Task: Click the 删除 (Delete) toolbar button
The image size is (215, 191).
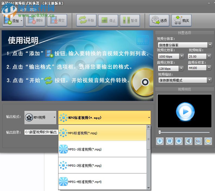Action: 35,21
